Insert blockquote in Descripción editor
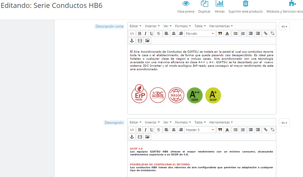The height and width of the screenshot is (177, 303). click(220, 130)
